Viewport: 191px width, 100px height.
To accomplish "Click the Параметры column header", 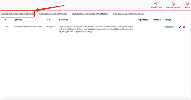I will (x=143, y=20).
